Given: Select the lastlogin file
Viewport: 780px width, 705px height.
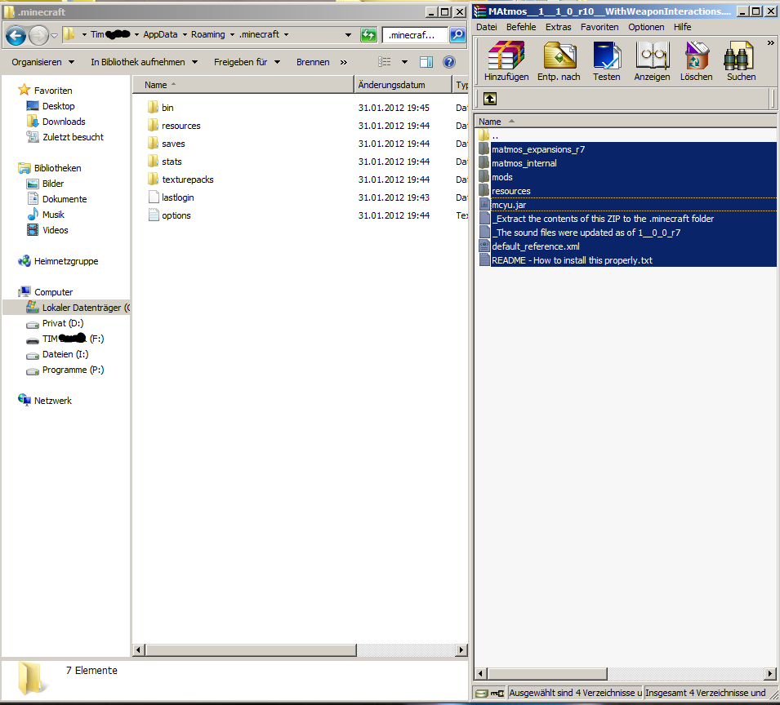Looking at the screenshot, I should (x=172, y=197).
